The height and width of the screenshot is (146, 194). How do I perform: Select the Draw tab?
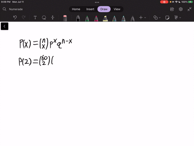coord(104,9)
